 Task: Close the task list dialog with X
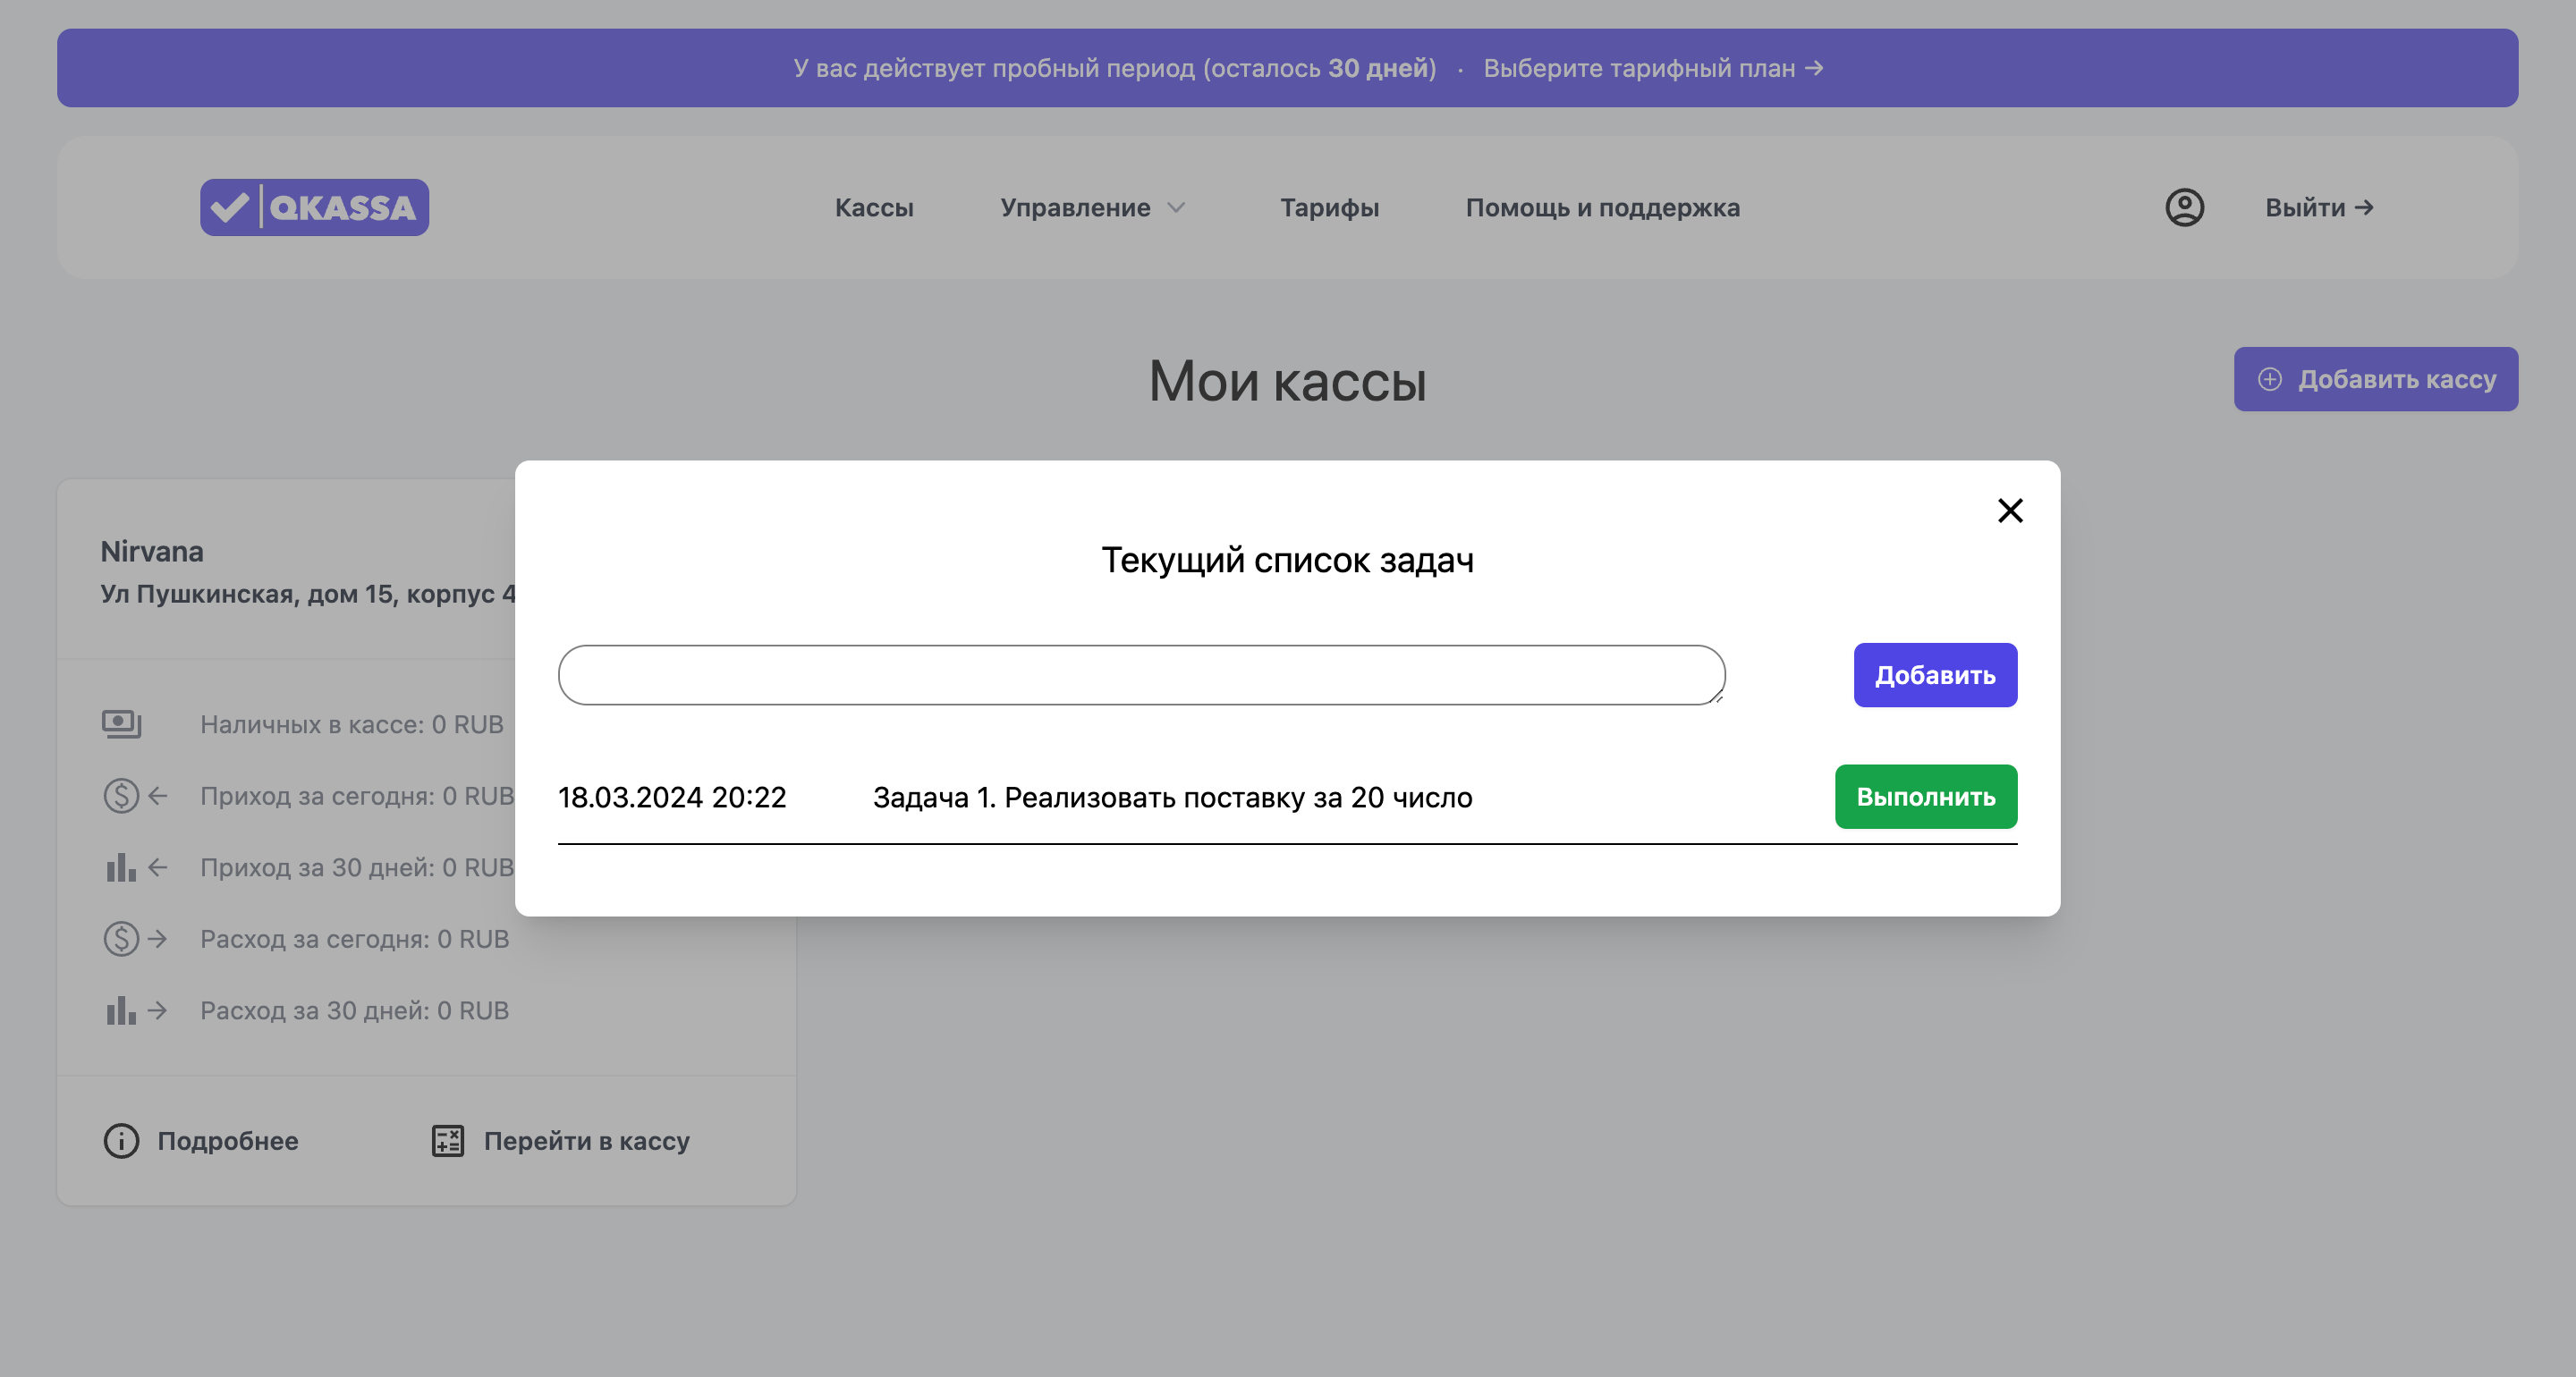pyautogui.click(x=2010, y=510)
